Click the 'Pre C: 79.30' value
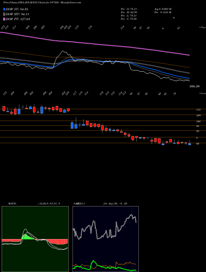 coord(129,19)
